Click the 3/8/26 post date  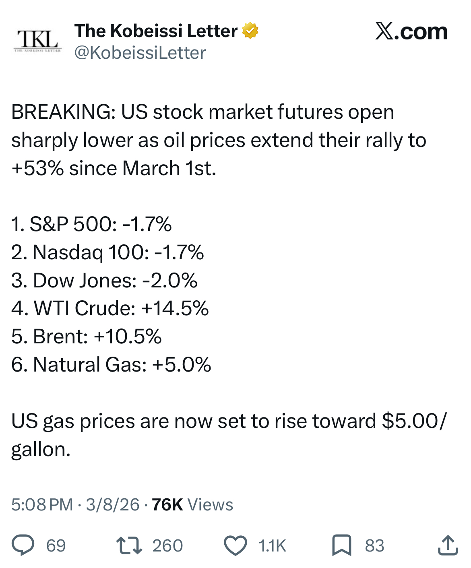[x=113, y=504]
